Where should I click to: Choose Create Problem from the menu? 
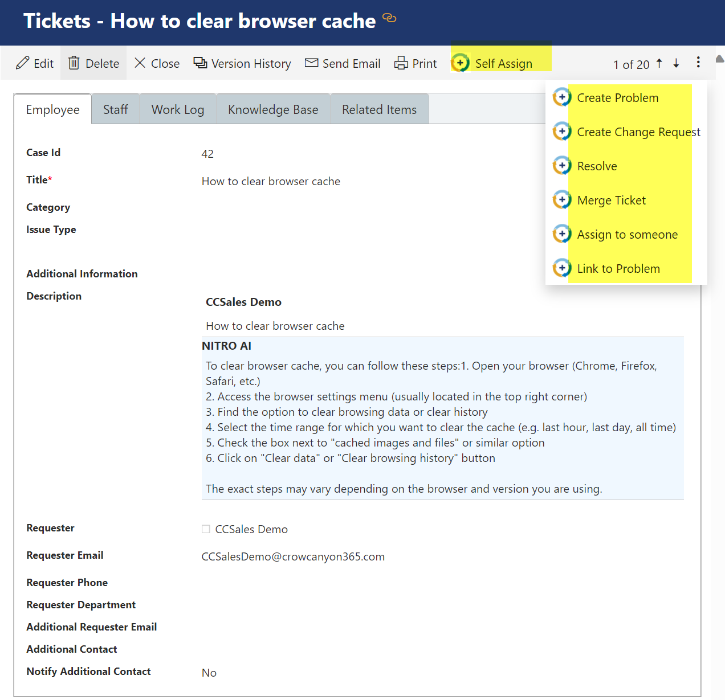[617, 97]
